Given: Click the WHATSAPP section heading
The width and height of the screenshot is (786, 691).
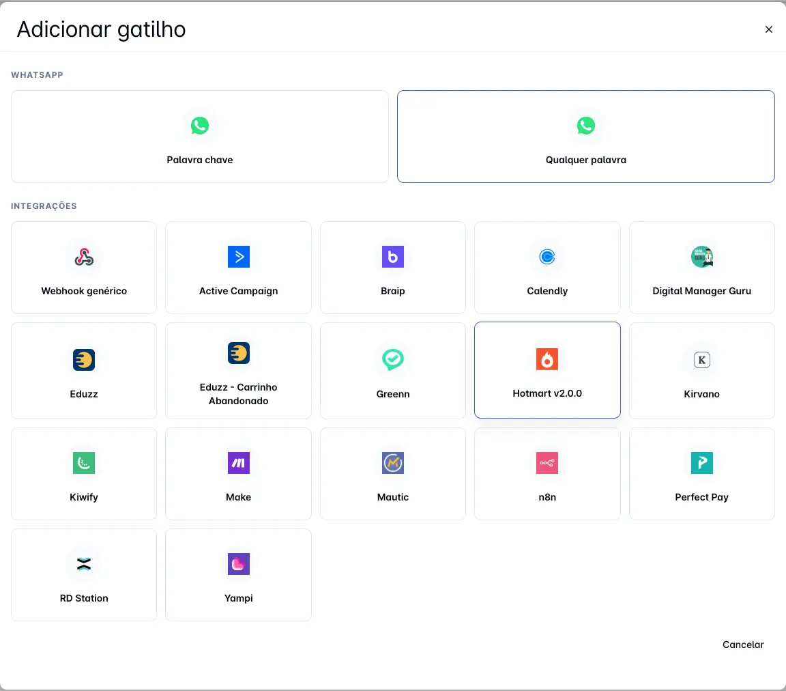Looking at the screenshot, I should (x=37, y=75).
